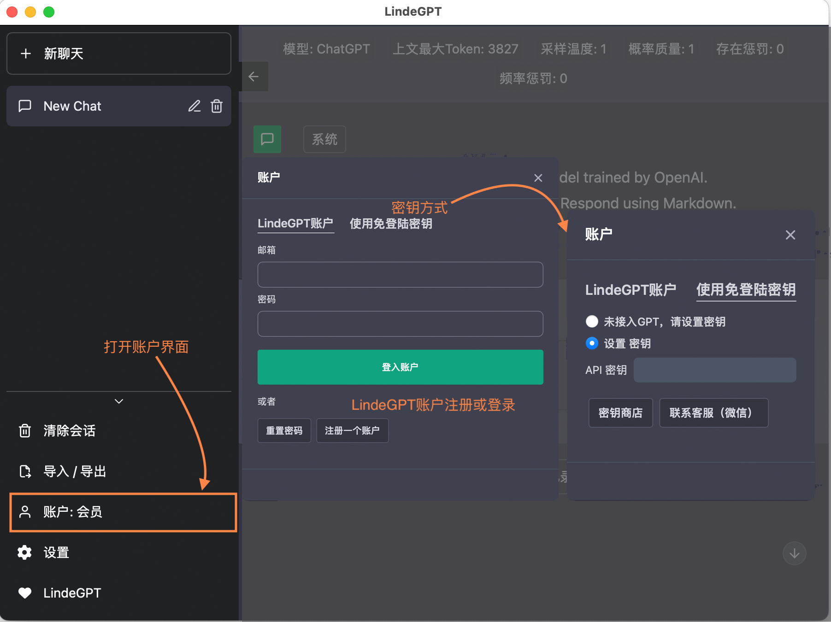Close the right account dialog
The height and width of the screenshot is (622, 831).
point(790,235)
